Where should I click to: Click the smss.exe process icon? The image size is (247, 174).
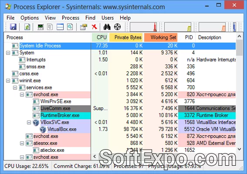pos(22,67)
